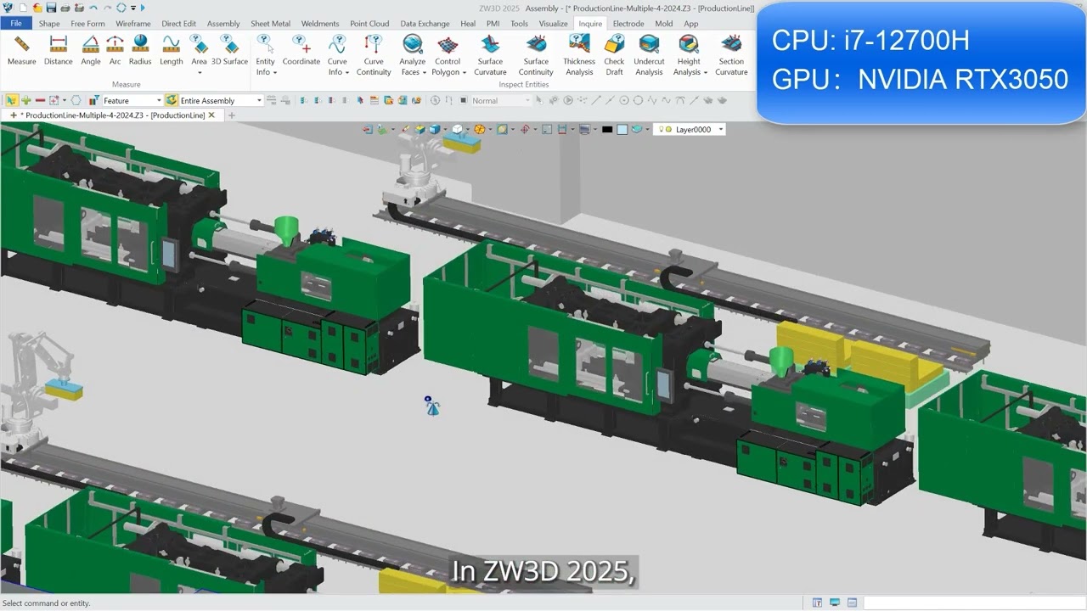Click the Save icon in quick access toolbar

point(51,8)
